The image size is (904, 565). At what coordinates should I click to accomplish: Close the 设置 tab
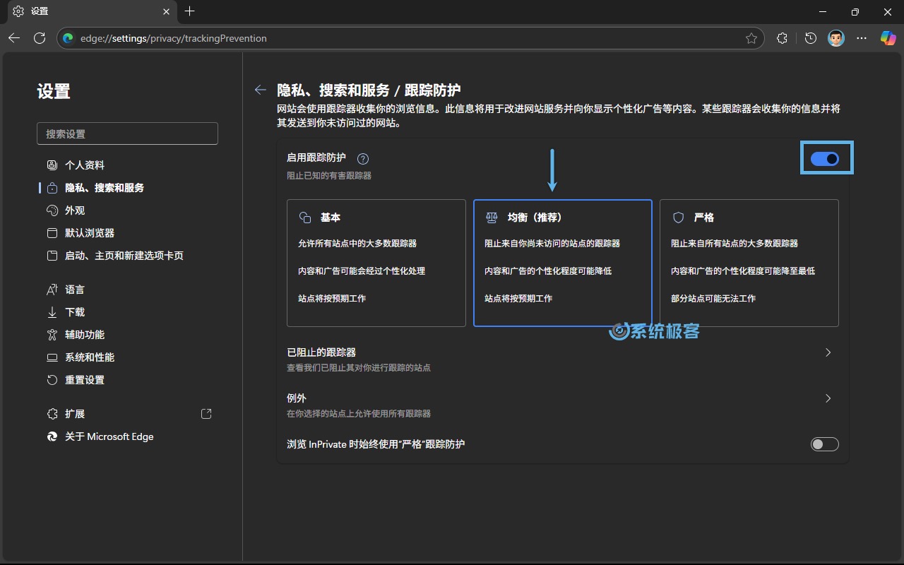click(167, 11)
